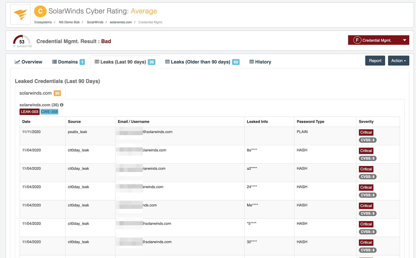Click the Report button

[375, 61]
